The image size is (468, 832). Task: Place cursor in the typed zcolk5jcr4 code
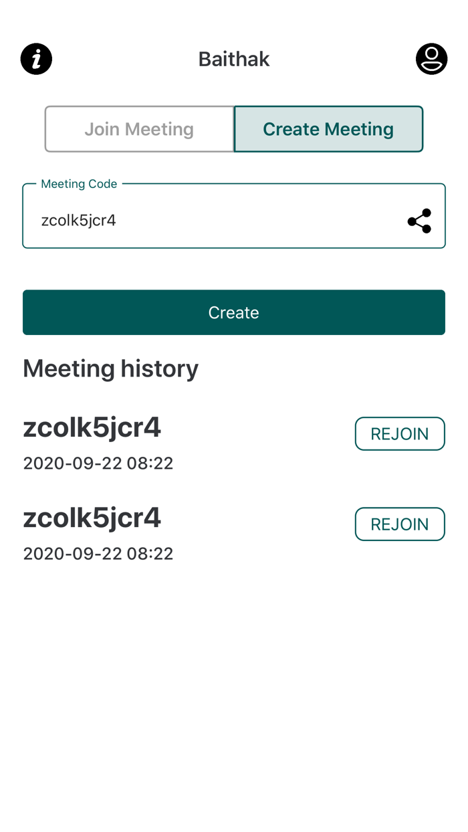(79, 221)
